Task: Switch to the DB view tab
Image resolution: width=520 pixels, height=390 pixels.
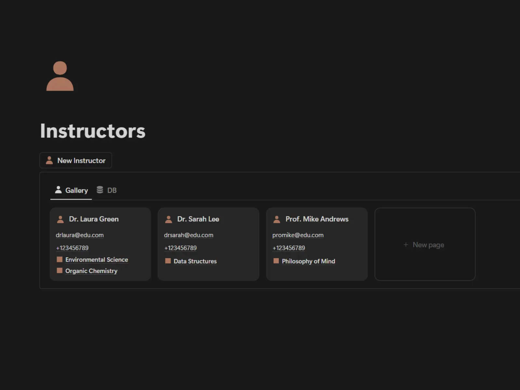Action: [x=111, y=190]
